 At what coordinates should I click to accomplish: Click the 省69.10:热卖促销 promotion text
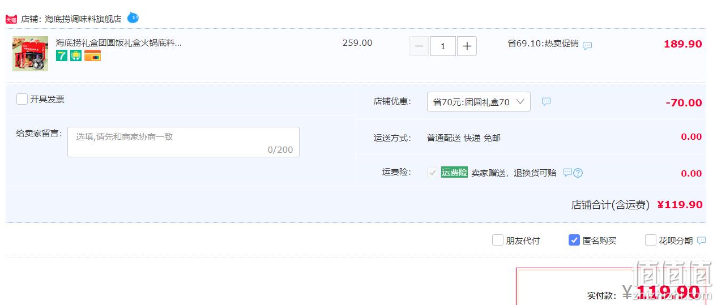(543, 43)
